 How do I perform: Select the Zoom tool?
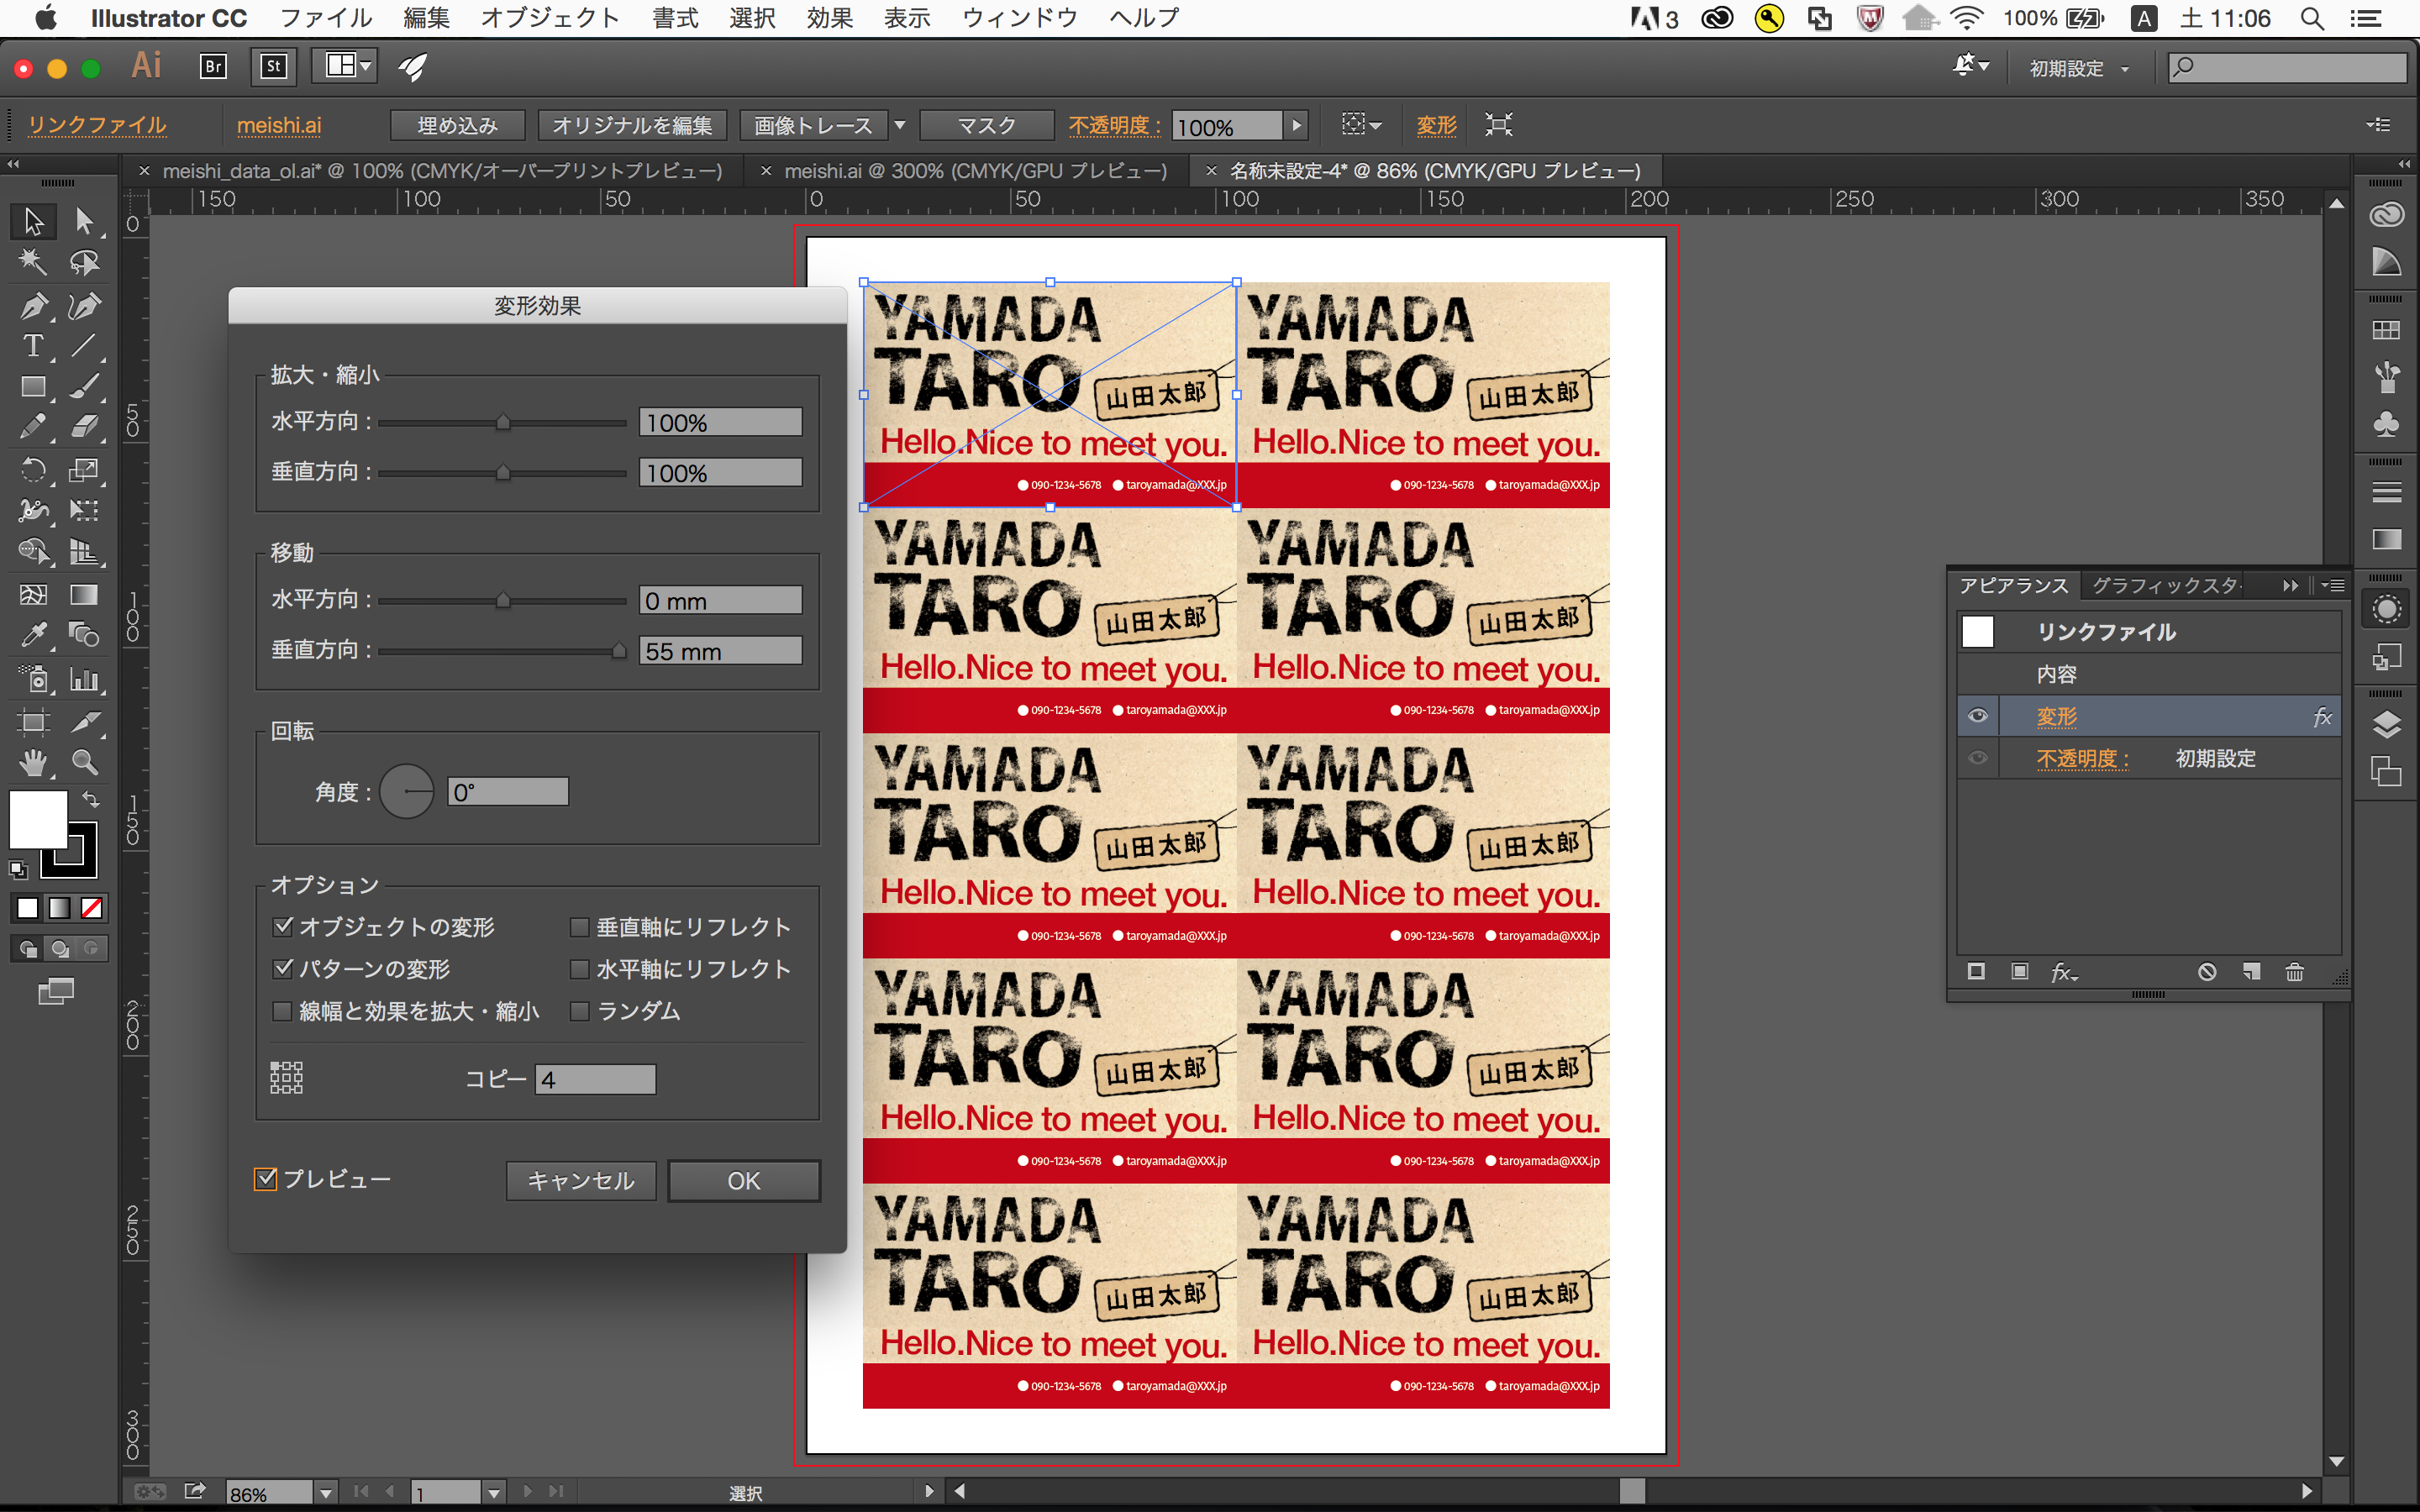point(85,763)
